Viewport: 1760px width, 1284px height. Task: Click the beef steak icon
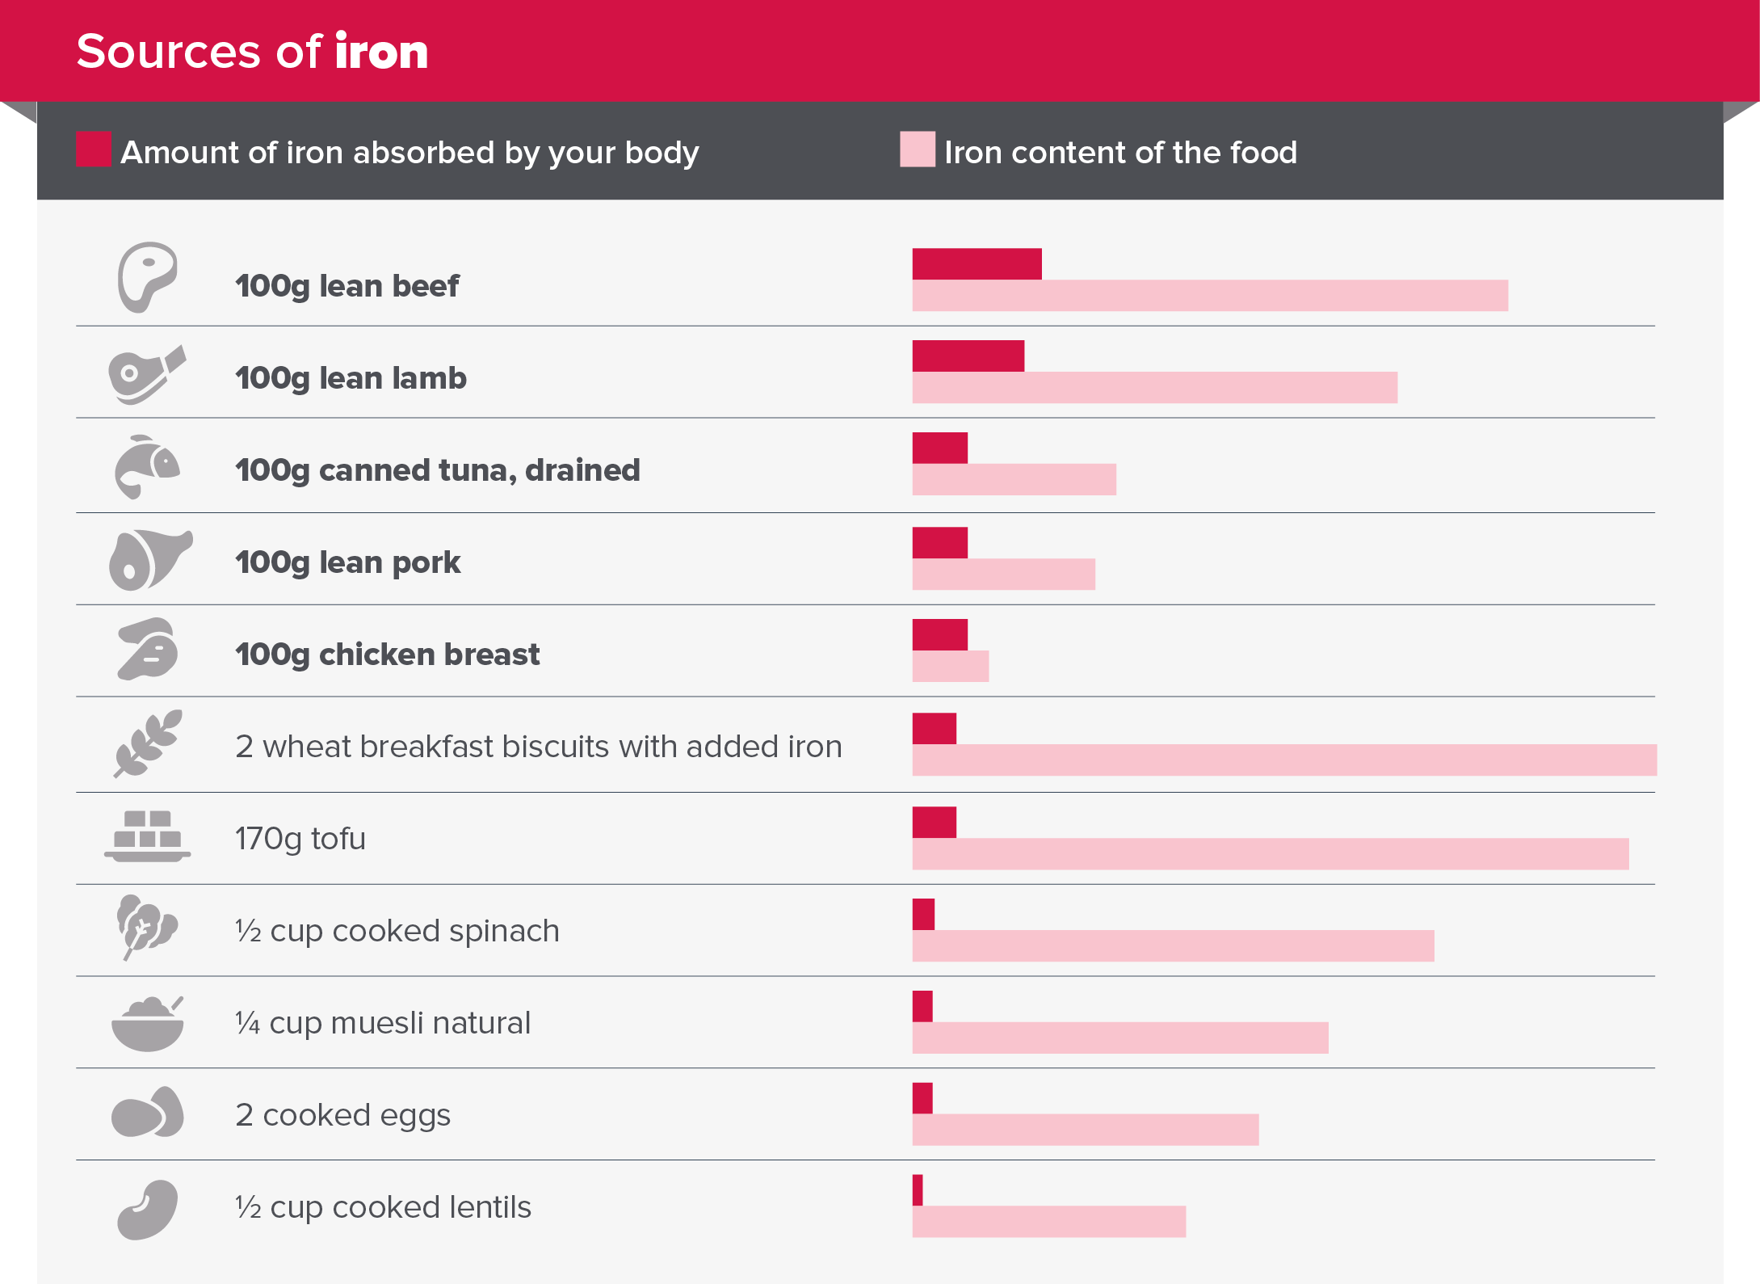(147, 276)
